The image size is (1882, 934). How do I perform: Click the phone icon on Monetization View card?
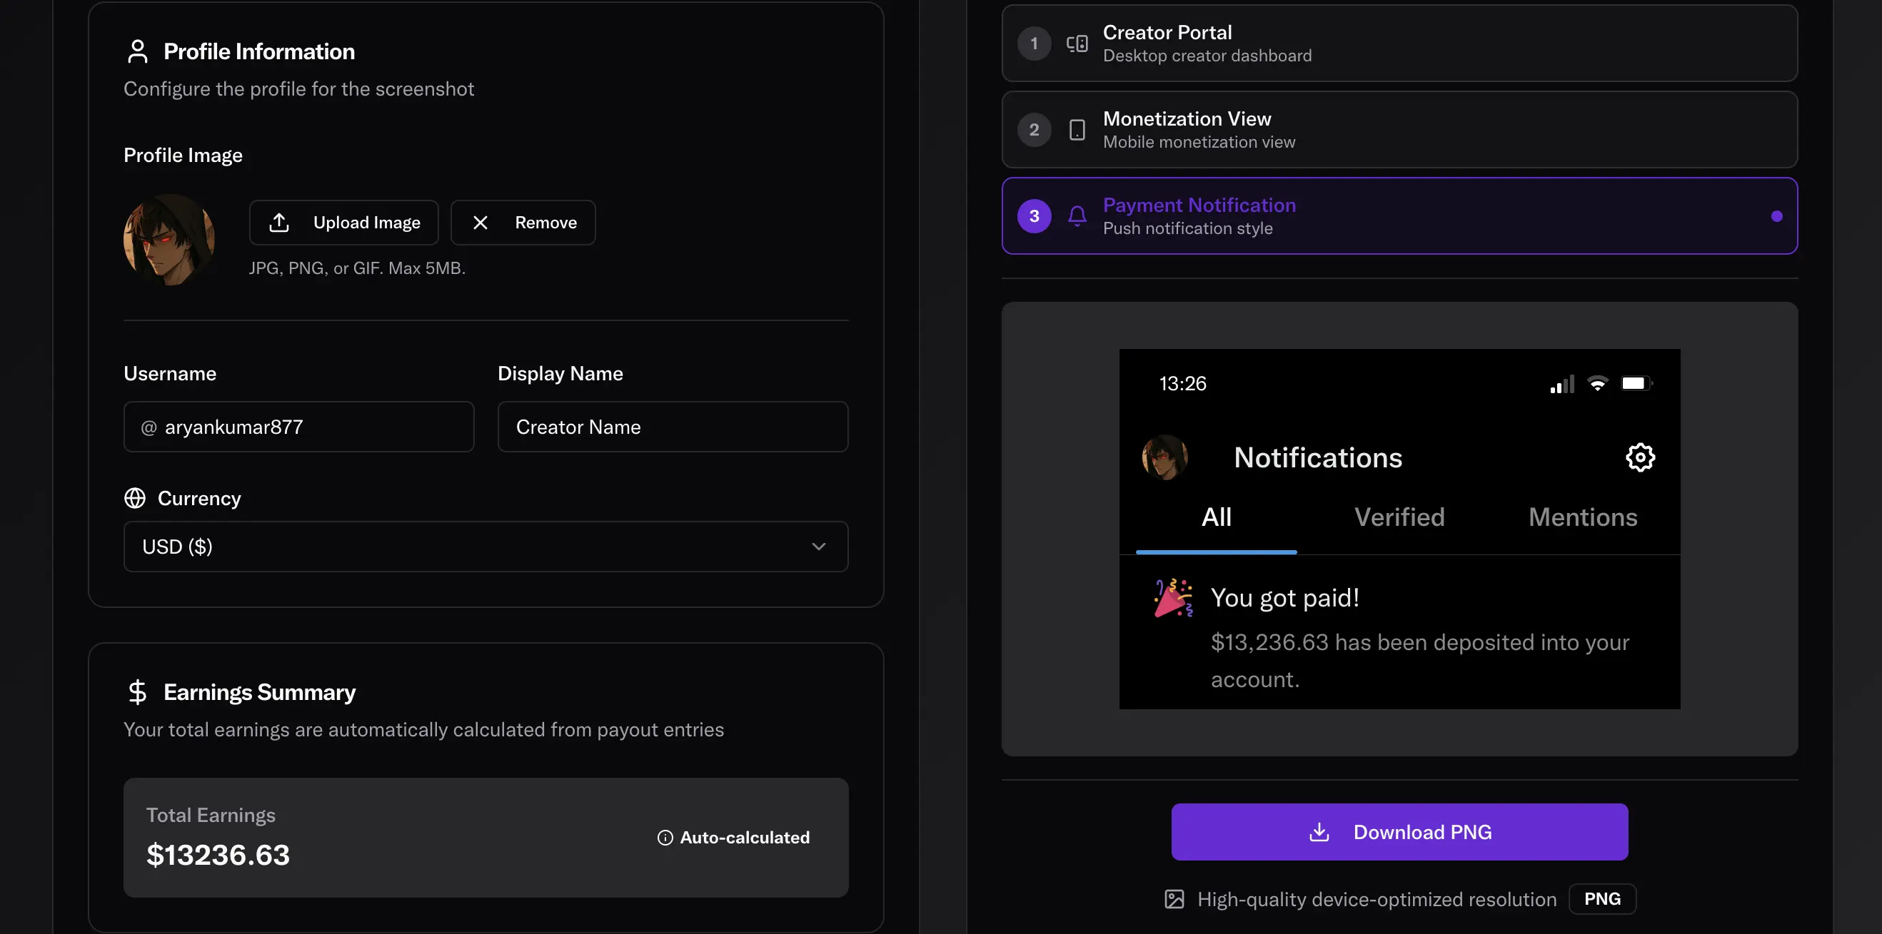click(x=1076, y=130)
